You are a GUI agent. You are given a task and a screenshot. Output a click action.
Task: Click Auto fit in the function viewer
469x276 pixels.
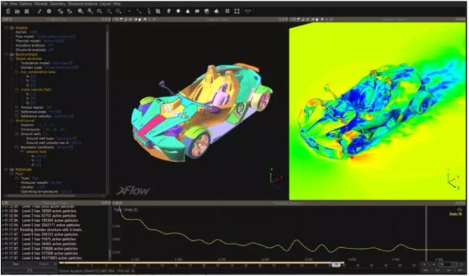(456, 213)
